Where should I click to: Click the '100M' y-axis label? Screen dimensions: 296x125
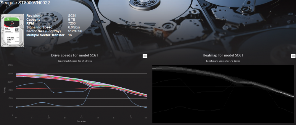(10, 98)
